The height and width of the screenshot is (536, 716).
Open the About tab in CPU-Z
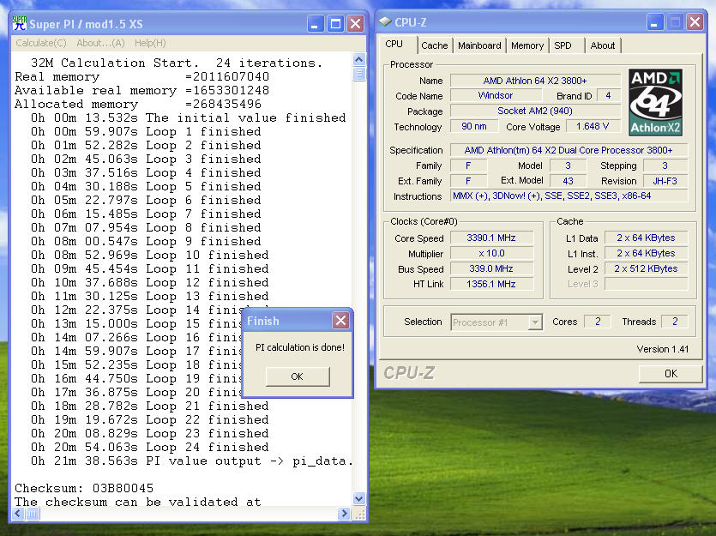pos(602,45)
